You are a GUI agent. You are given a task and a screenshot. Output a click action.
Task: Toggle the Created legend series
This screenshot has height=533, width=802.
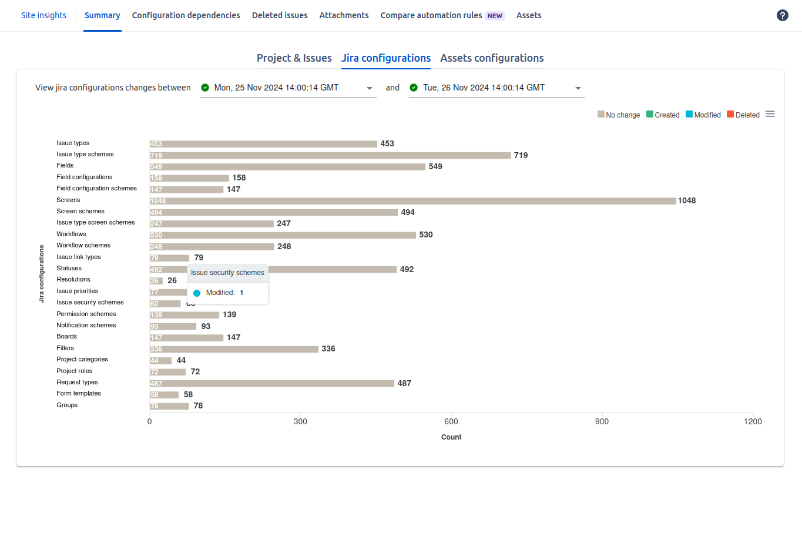pyautogui.click(x=663, y=115)
